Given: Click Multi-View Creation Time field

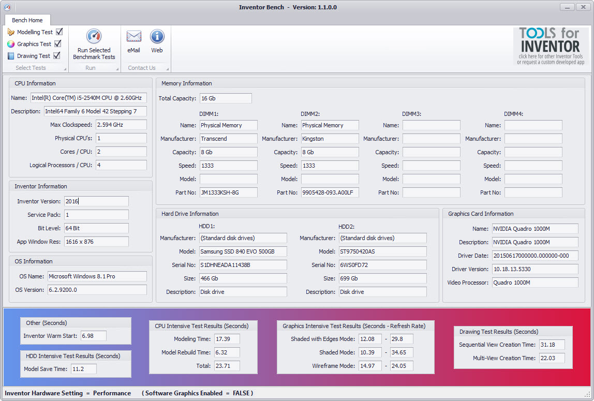Looking at the screenshot, I should click(552, 358).
